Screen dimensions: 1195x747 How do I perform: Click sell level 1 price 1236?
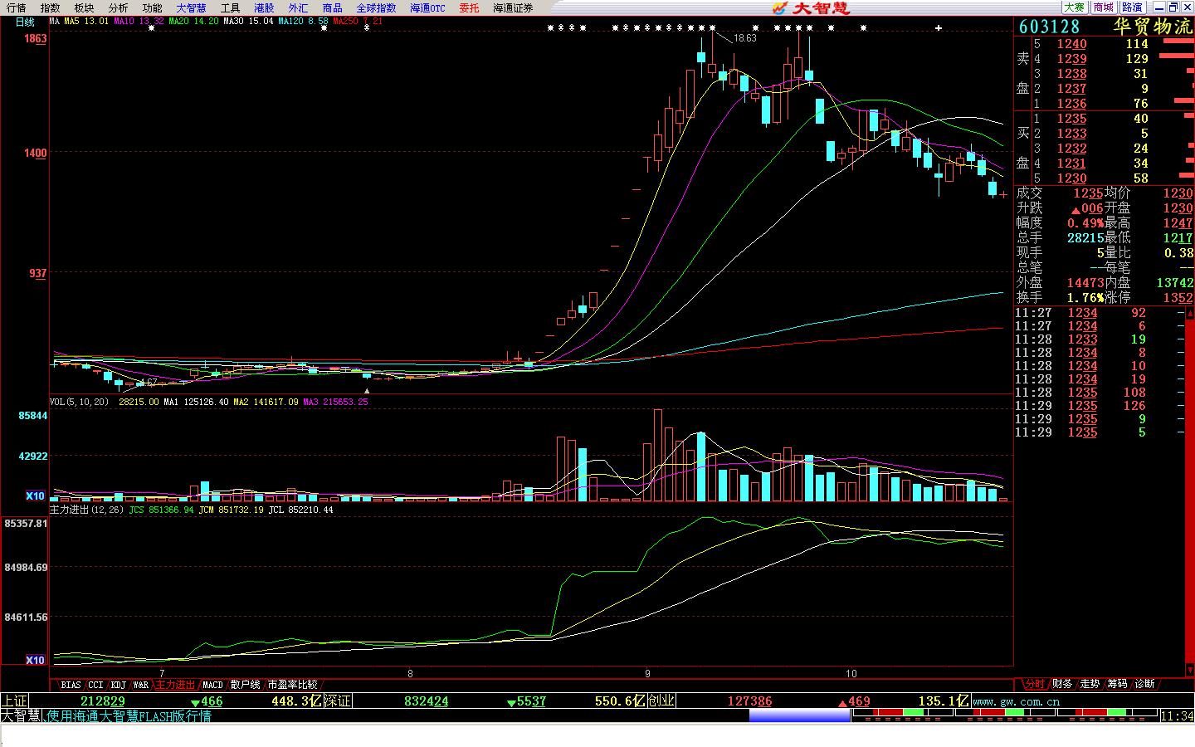tap(1071, 104)
